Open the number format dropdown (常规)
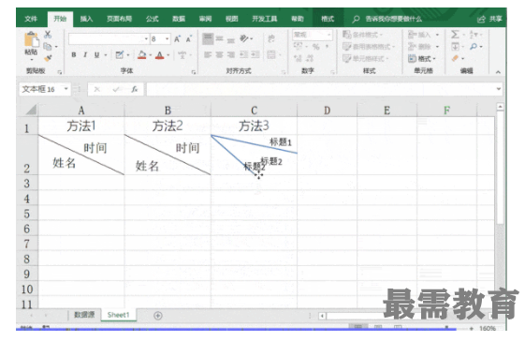Image resolution: width=525 pixels, height=341 pixels. [x=328, y=35]
